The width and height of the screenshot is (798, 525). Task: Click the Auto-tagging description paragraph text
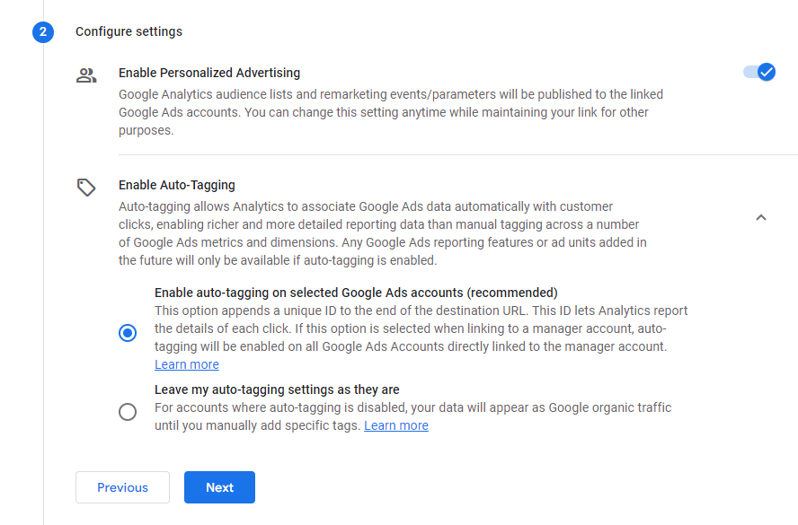382,233
